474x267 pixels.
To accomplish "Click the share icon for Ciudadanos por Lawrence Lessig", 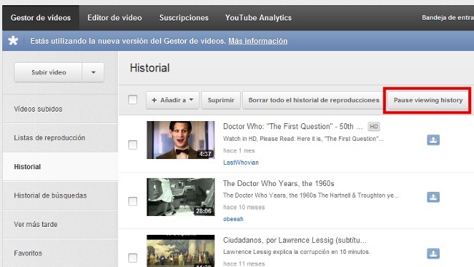I will tap(433, 254).
